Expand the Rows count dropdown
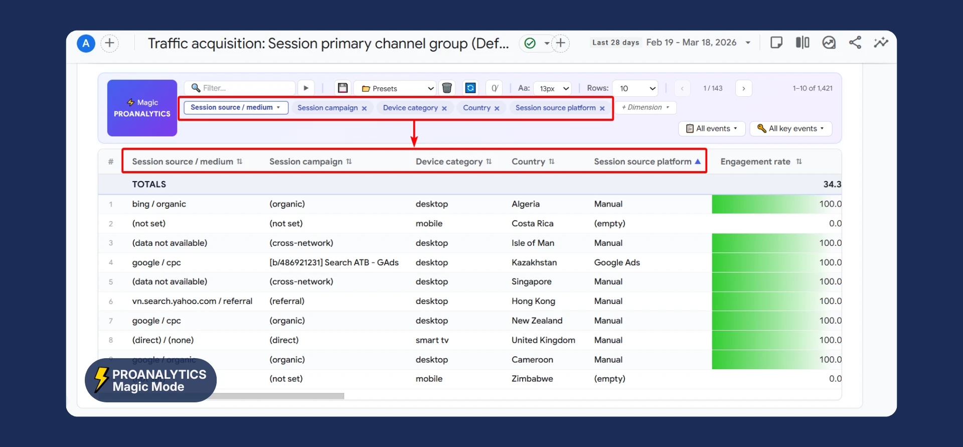Viewport: 963px width, 447px height. (x=636, y=88)
